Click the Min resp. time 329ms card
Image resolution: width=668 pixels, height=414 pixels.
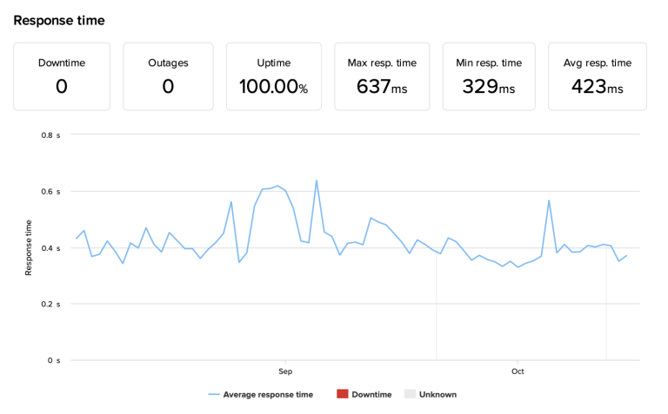489,76
